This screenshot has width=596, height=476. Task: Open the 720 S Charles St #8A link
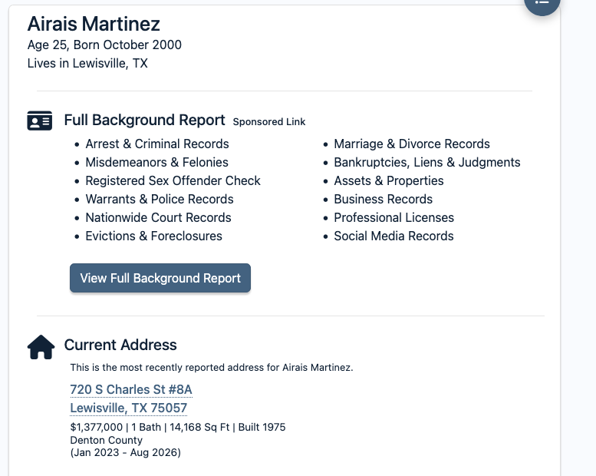coord(131,389)
